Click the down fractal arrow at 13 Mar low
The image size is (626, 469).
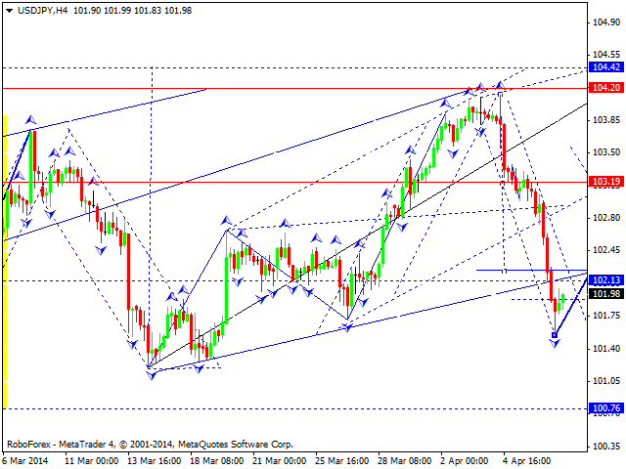pos(152,375)
